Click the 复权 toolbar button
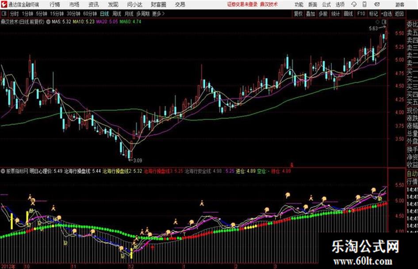This screenshot has width=418, height=269. click(x=298, y=14)
